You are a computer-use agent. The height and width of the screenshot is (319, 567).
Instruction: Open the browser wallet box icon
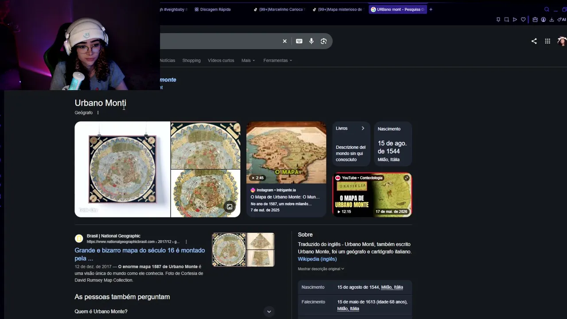click(535, 19)
